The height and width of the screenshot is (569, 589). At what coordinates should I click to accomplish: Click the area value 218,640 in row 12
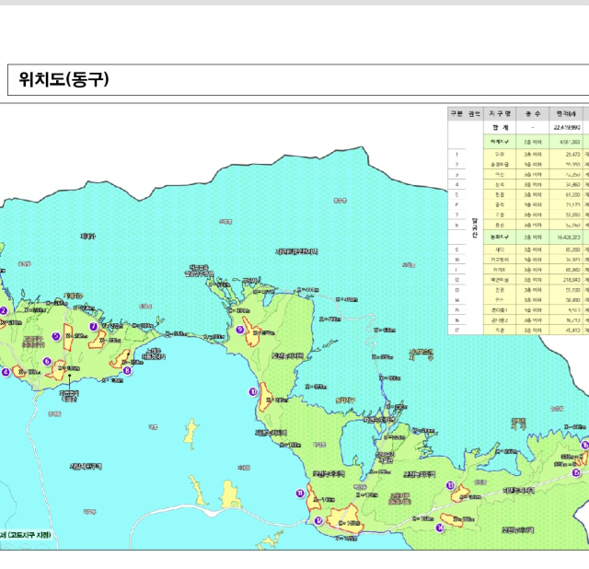pyautogui.click(x=572, y=280)
